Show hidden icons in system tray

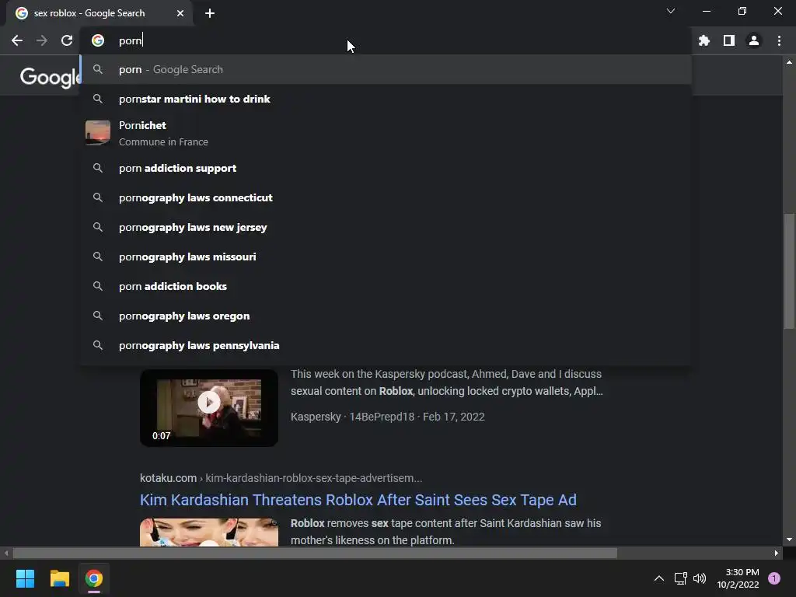coord(659,578)
